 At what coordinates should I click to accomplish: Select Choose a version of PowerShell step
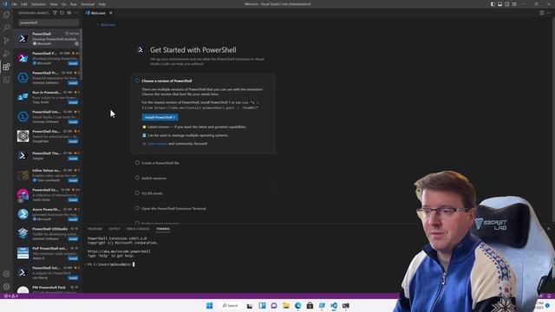[166, 81]
